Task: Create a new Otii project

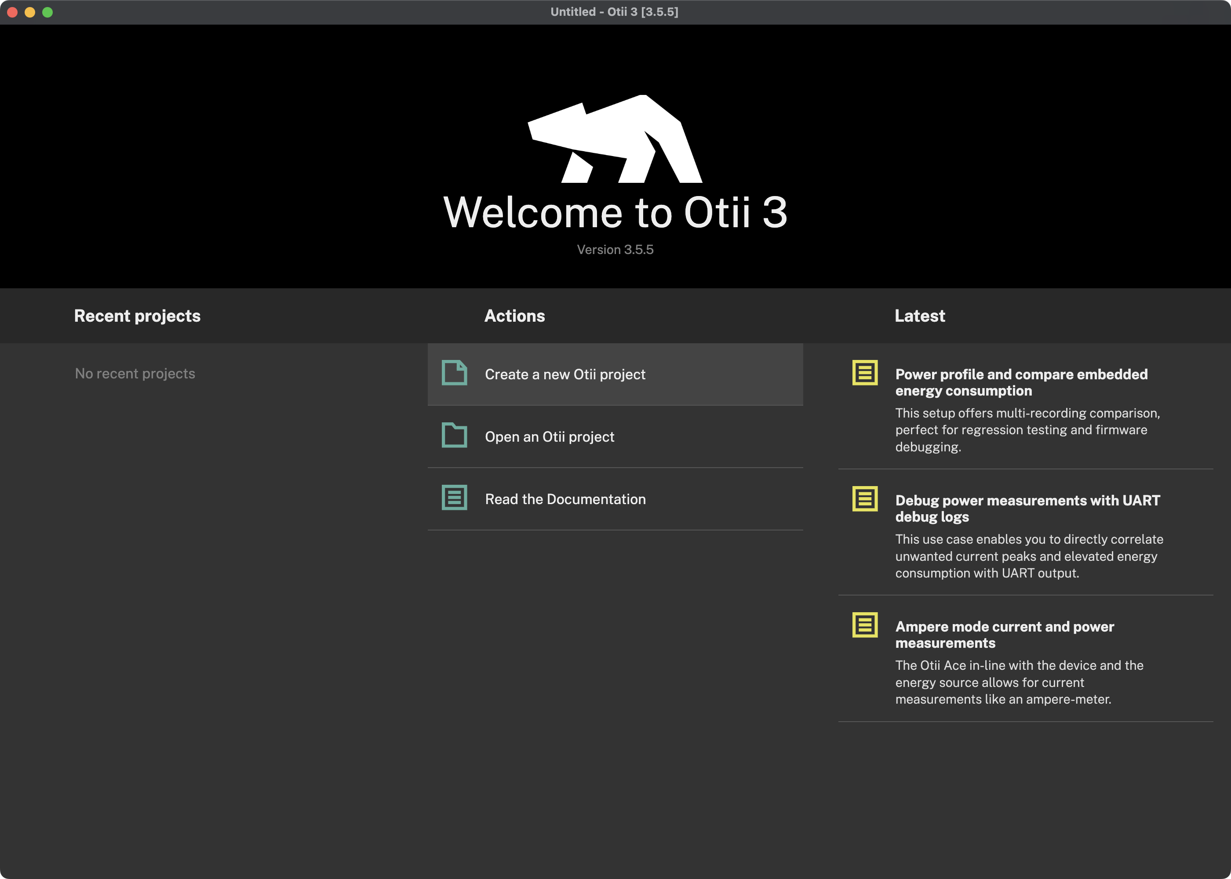Action: 615,374
